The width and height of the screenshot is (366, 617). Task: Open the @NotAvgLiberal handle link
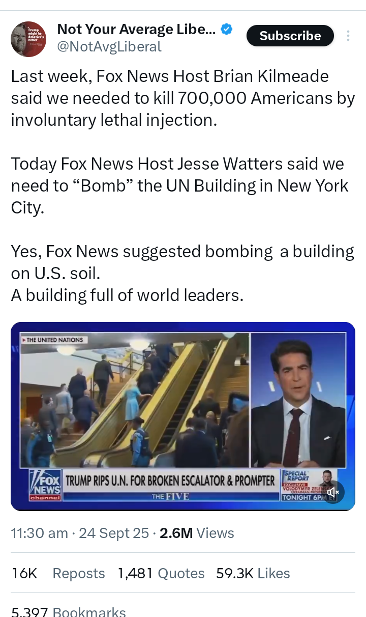click(109, 47)
